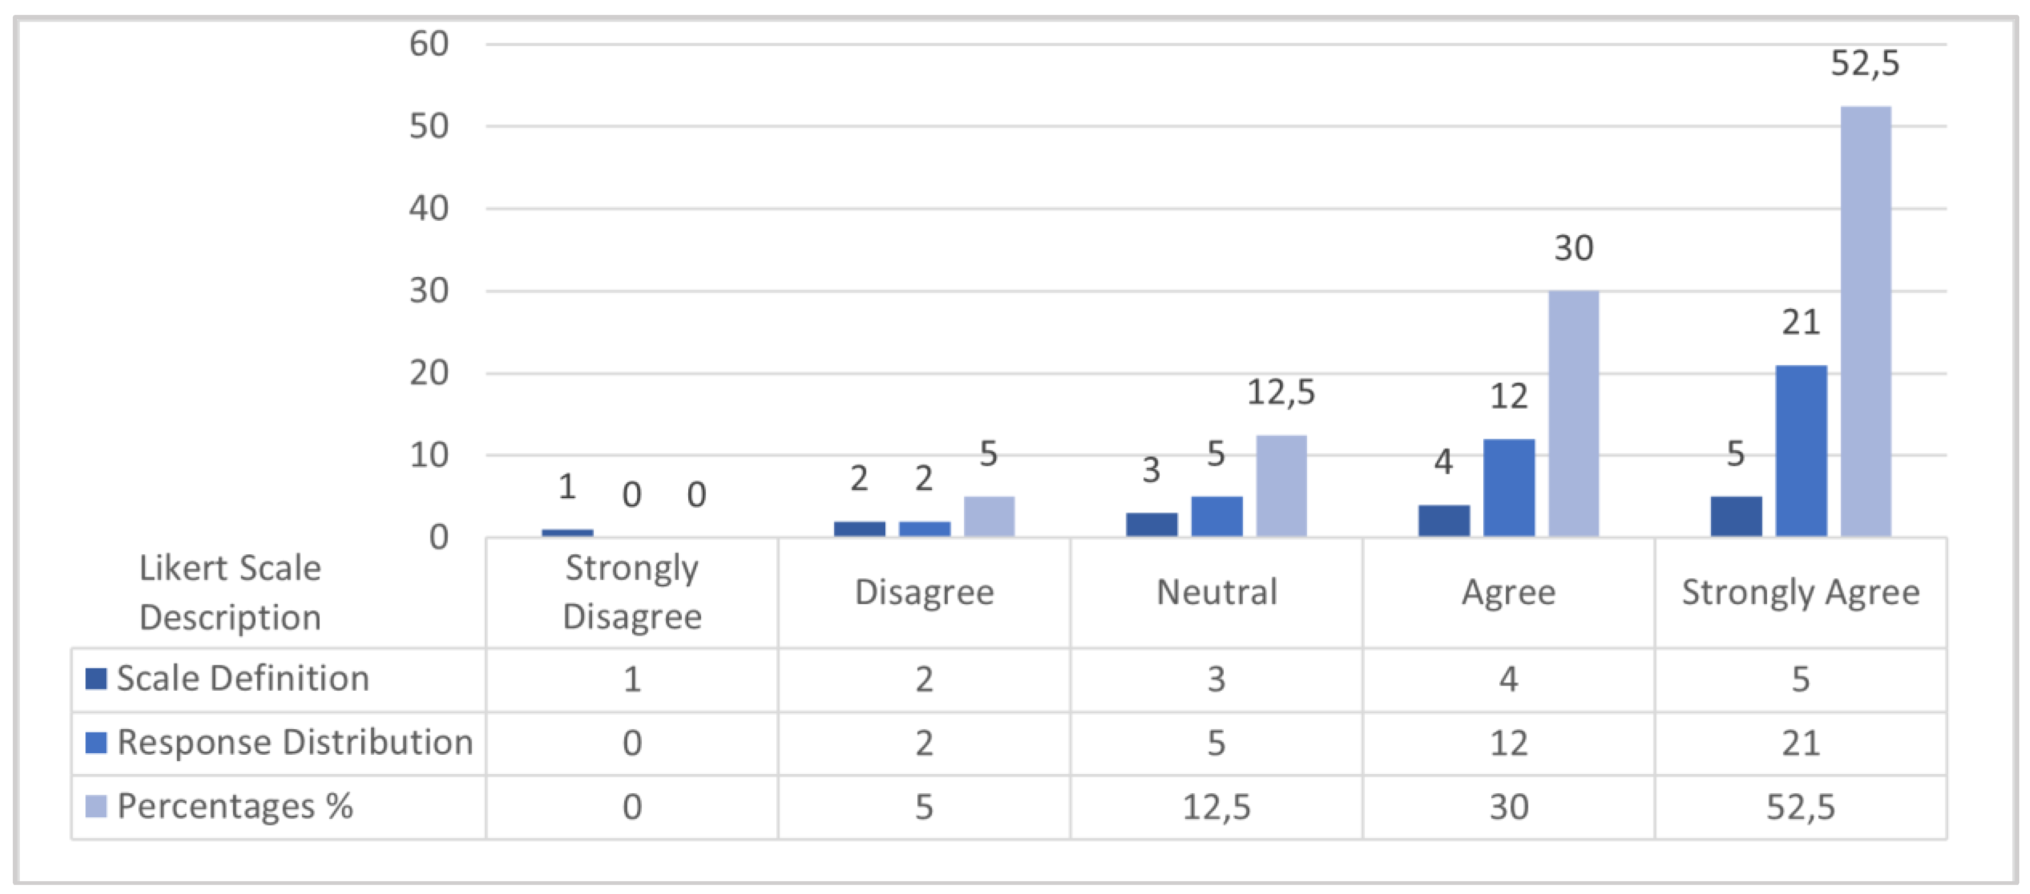Select the Strongly Disagree category header cell
Screen dimensions: 2030x894
632,592
